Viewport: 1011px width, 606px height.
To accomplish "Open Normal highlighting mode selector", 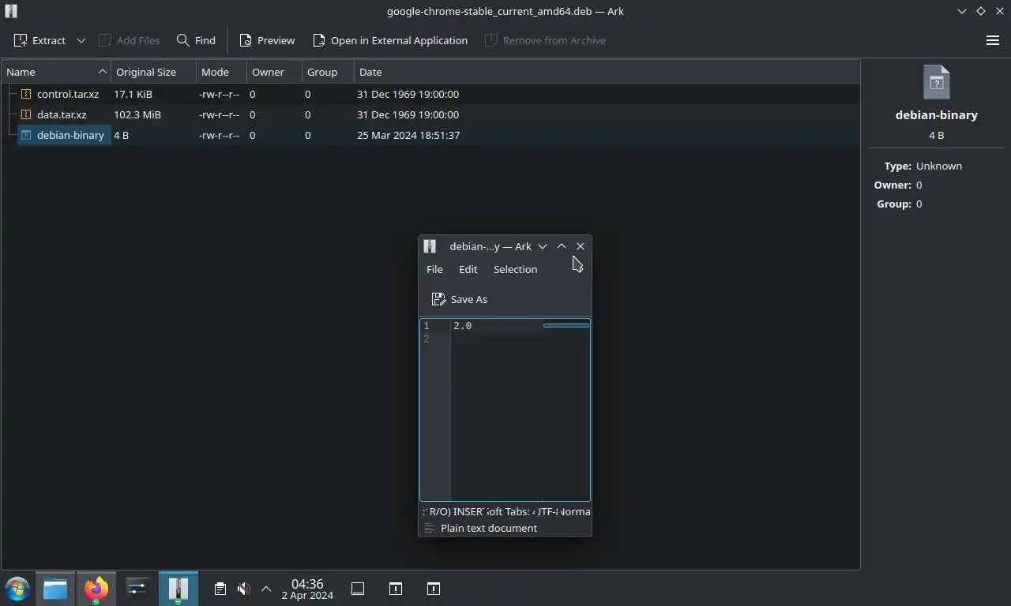I will click(575, 511).
